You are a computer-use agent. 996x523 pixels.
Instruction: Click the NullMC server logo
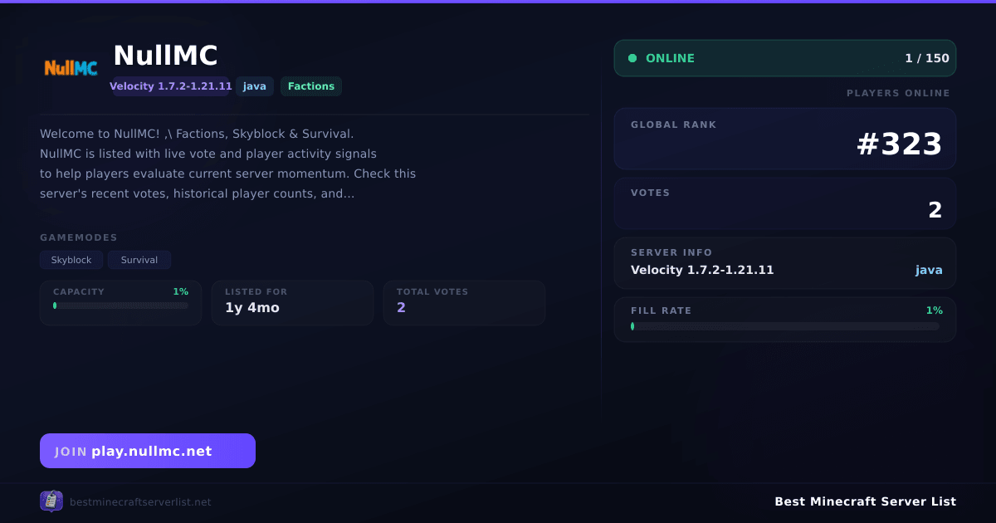(x=71, y=68)
